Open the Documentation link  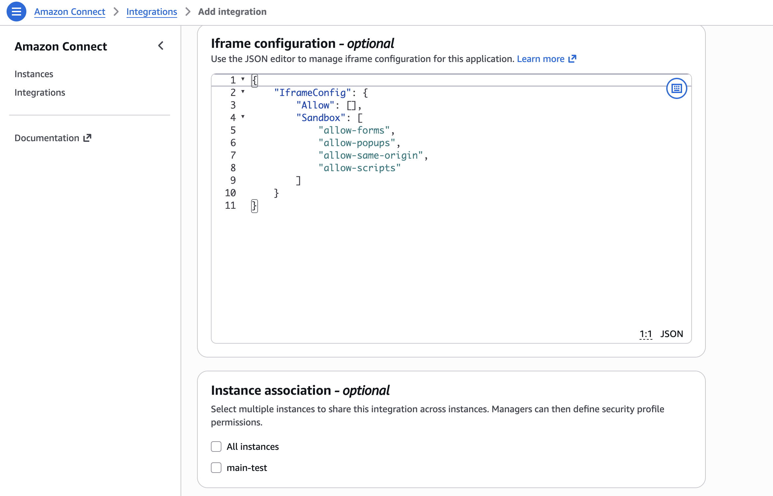46,138
